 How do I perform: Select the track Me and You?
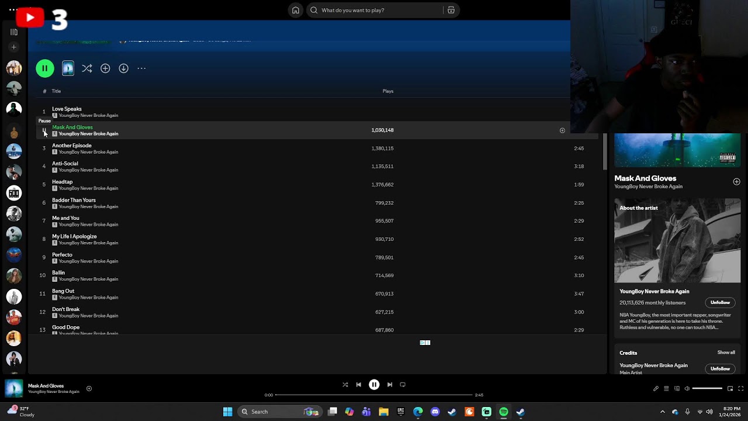click(x=65, y=218)
